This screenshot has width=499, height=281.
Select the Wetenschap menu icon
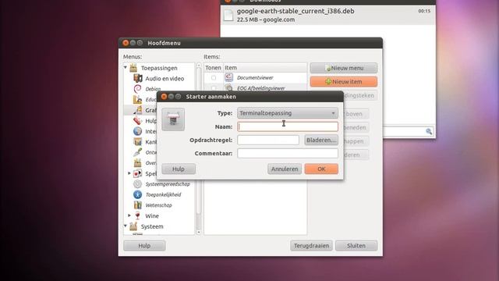point(137,205)
